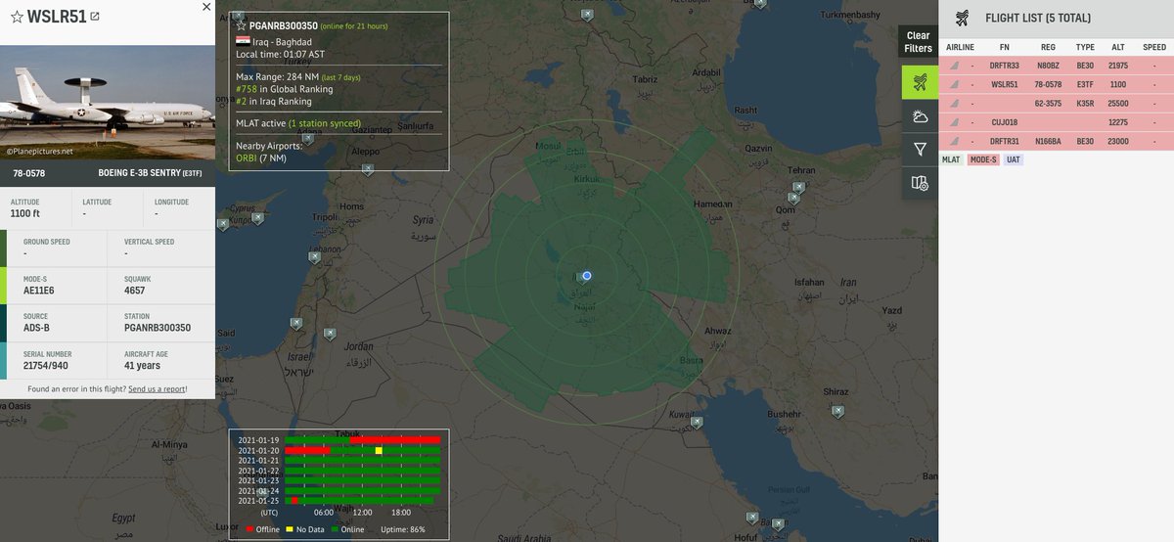Toggle the MLAT source legend tag
This screenshot has width=1174, height=542.
point(951,158)
